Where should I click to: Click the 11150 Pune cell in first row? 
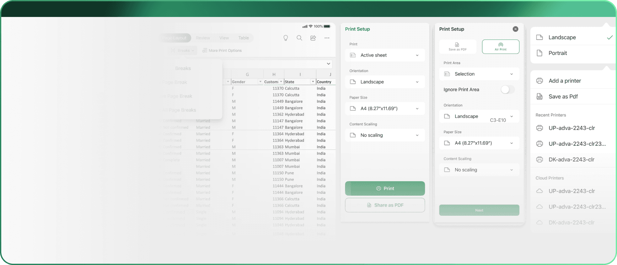point(283,173)
